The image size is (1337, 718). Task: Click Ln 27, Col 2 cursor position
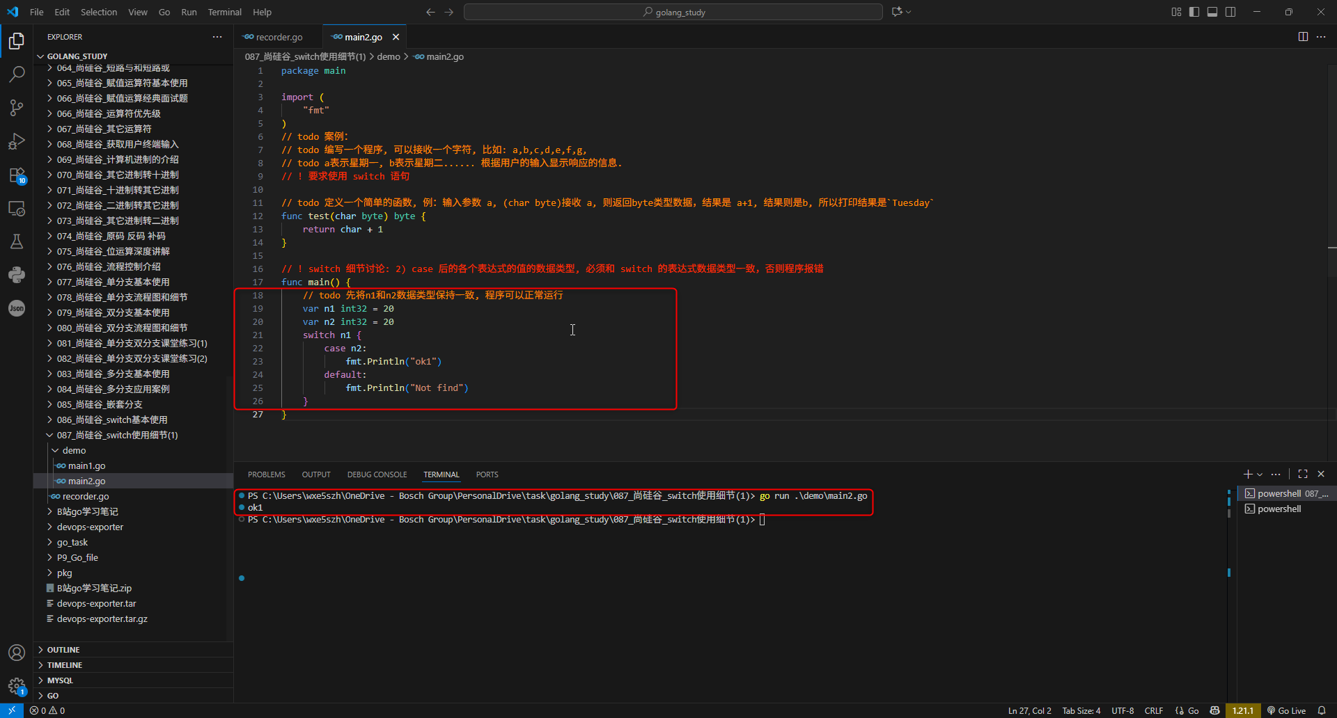pyautogui.click(x=1030, y=710)
